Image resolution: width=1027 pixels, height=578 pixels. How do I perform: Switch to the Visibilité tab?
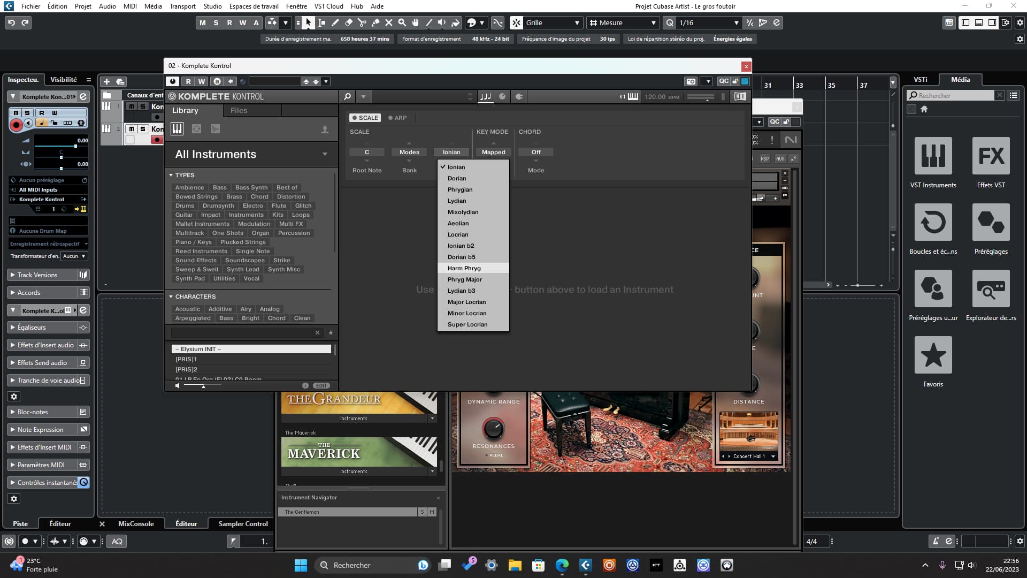[x=63, y=79]
